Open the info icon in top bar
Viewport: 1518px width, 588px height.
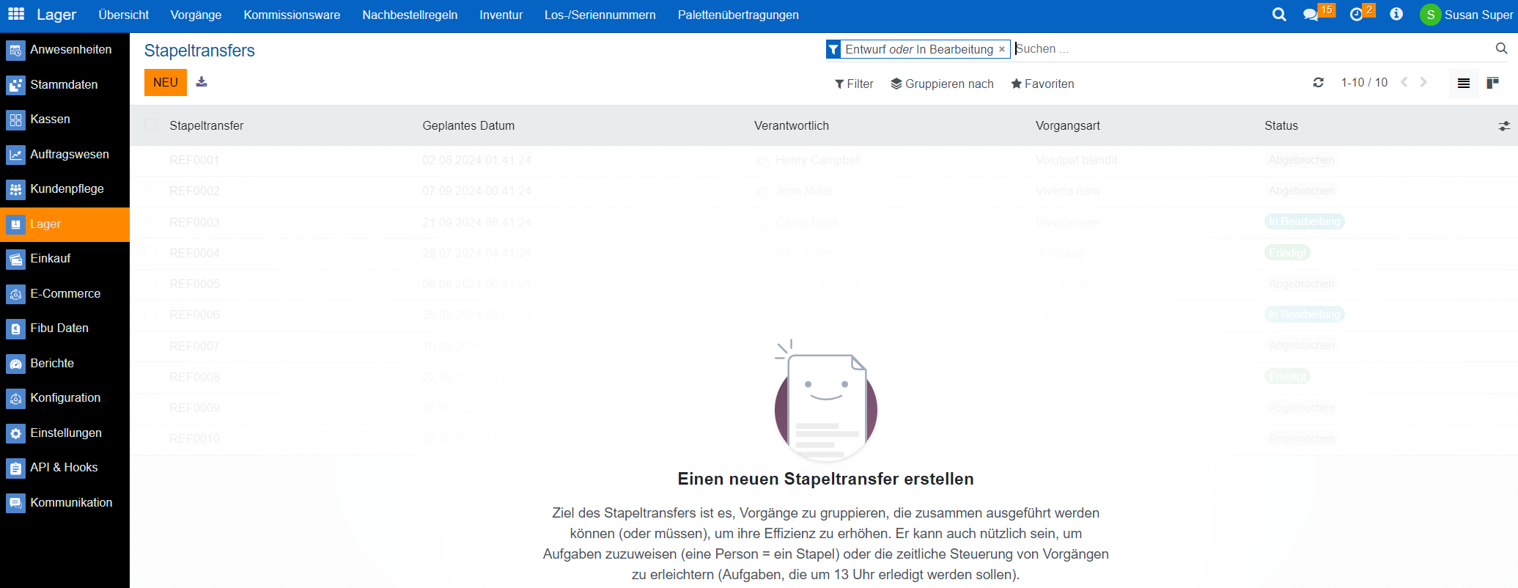(1396, 15)
